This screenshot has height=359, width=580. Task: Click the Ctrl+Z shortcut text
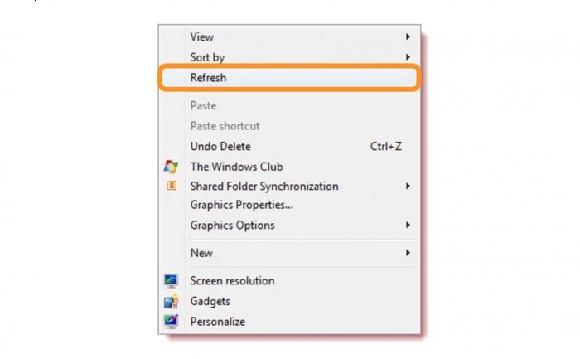(x=385, y=147)
